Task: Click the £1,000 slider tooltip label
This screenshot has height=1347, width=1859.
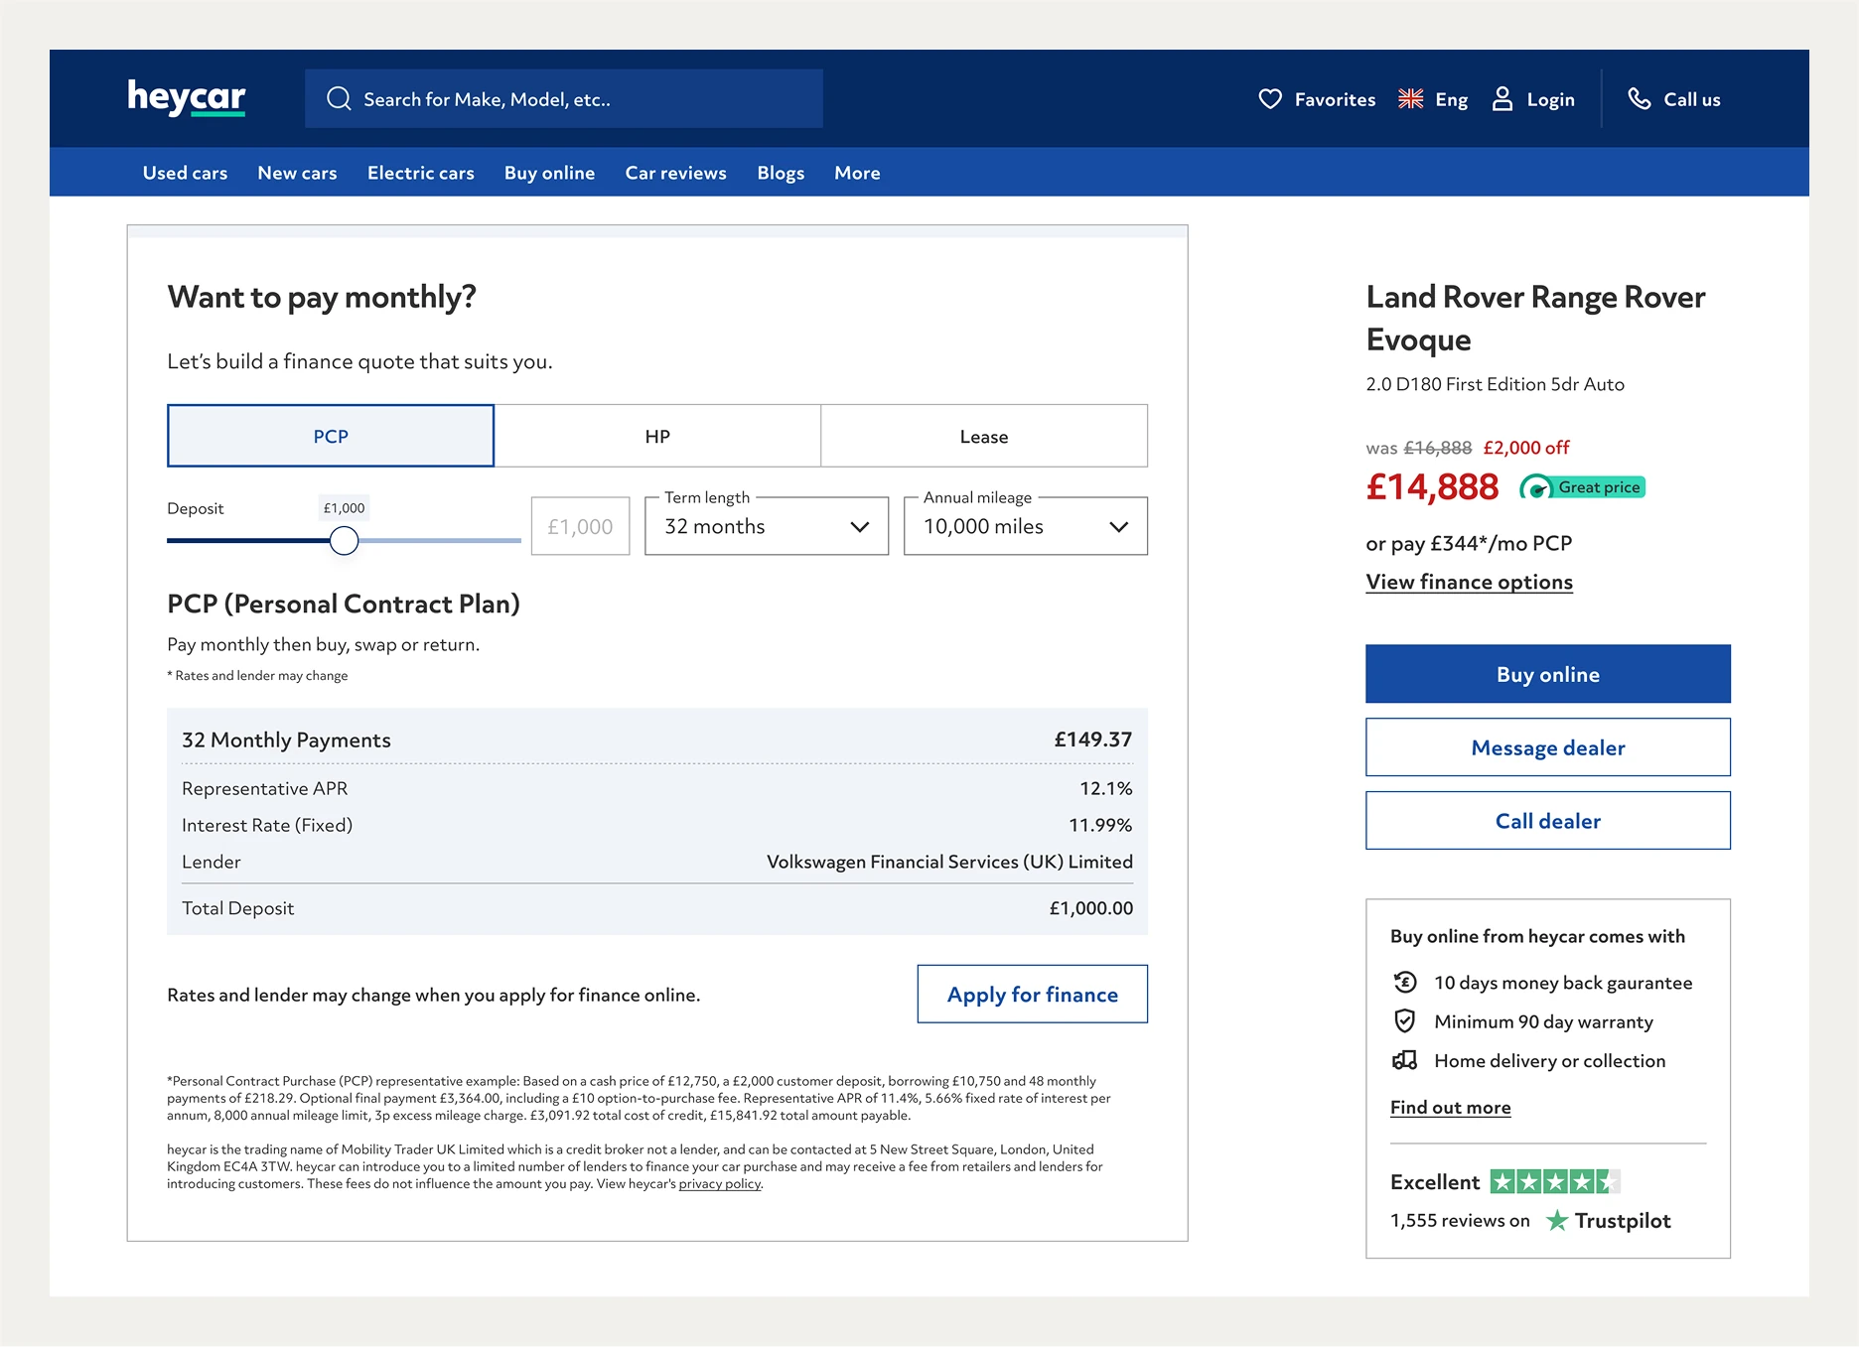Action: [344, 507]
